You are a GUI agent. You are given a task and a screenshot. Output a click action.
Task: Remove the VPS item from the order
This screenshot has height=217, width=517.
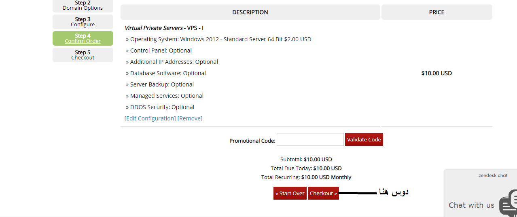point(190,118)
